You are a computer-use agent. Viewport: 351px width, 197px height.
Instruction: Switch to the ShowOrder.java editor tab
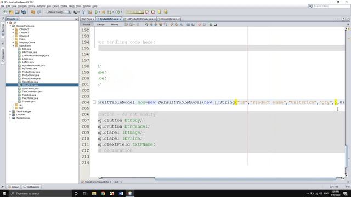169,19
